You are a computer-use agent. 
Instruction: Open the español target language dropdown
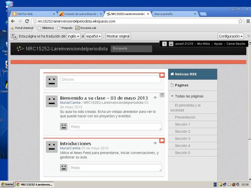click(93, 36)
